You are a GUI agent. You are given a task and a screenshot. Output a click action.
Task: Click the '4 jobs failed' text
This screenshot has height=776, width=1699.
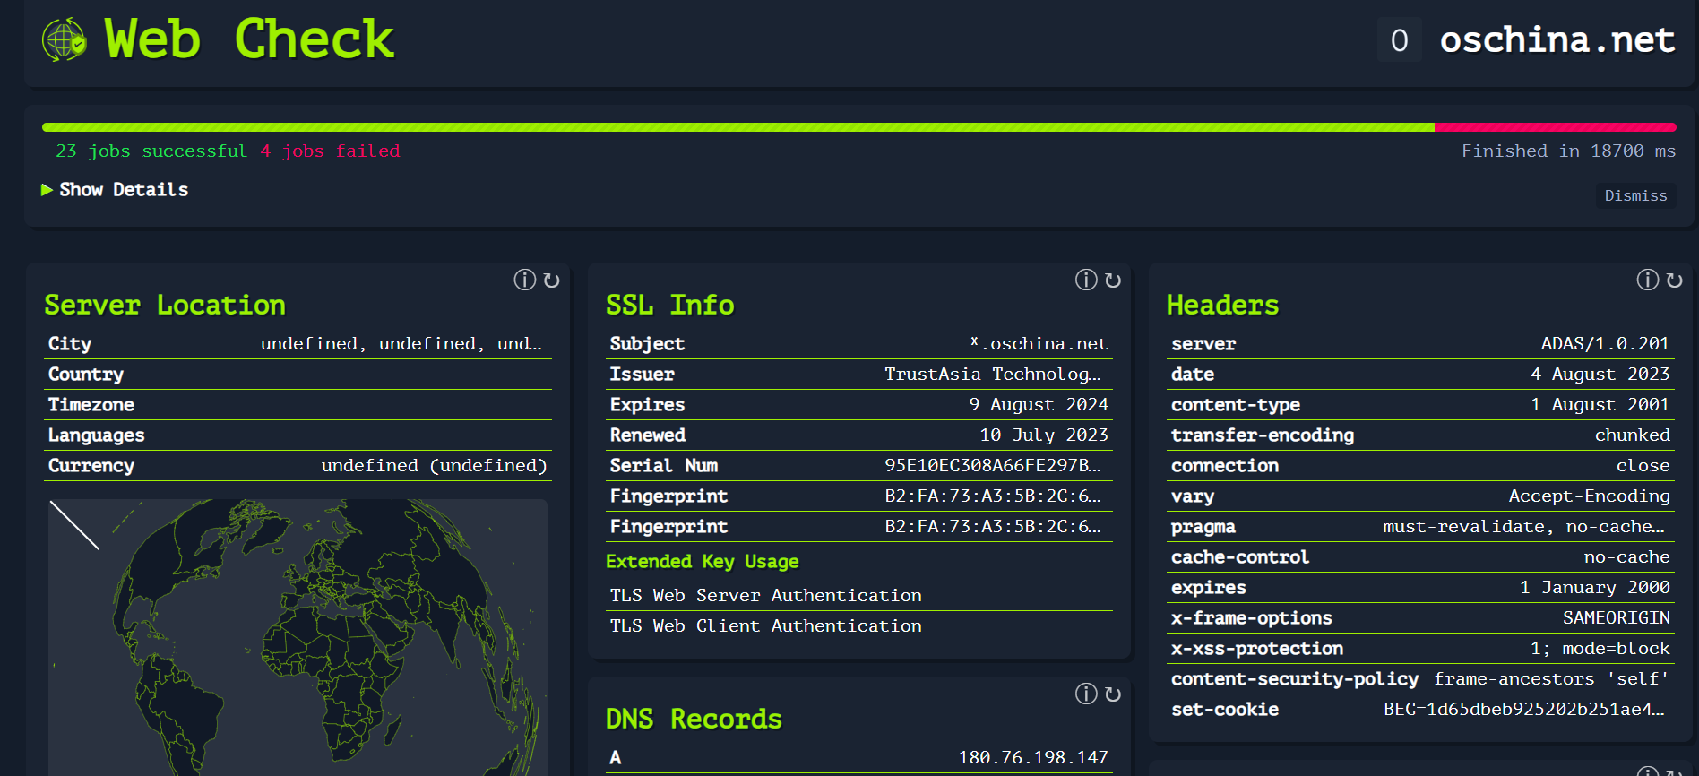[x=330, y=151]
